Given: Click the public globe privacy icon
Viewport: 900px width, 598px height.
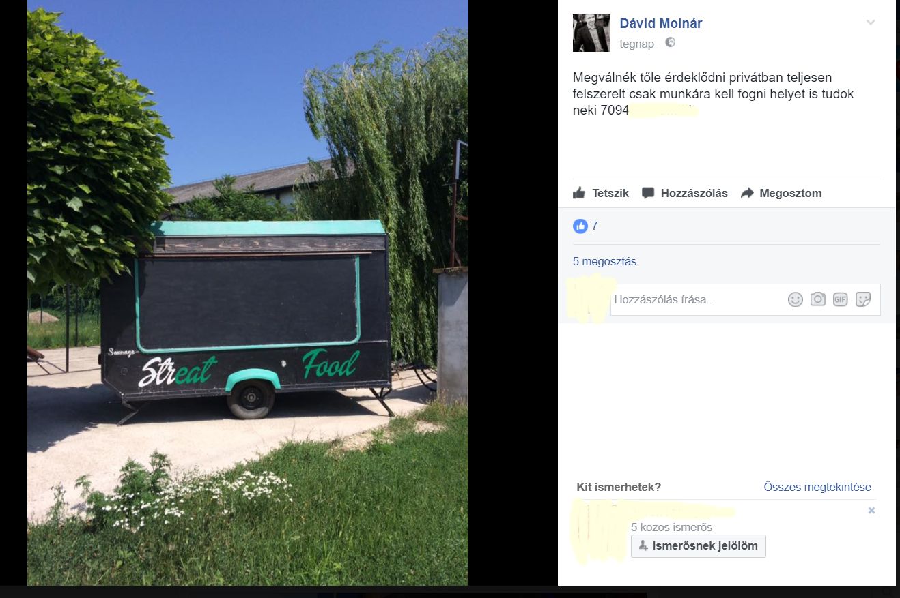Looking at the screenshot, I should tap(670, 43).
